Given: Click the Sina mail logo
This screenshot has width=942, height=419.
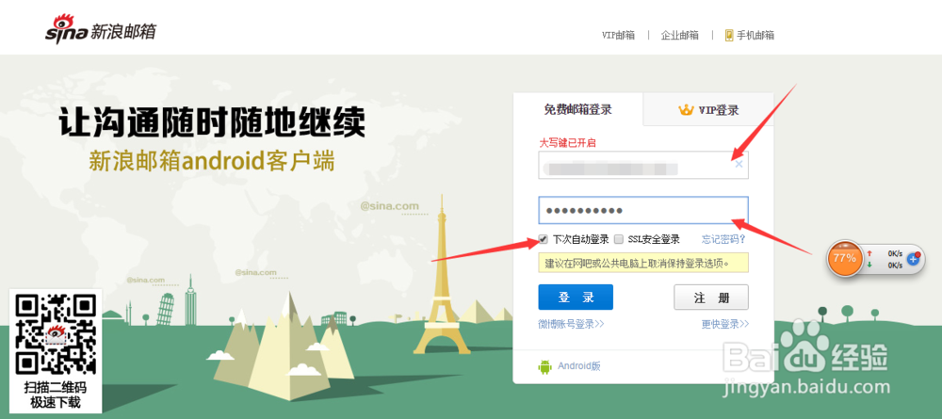Looking at the screenshot, I should coord(101,29).
